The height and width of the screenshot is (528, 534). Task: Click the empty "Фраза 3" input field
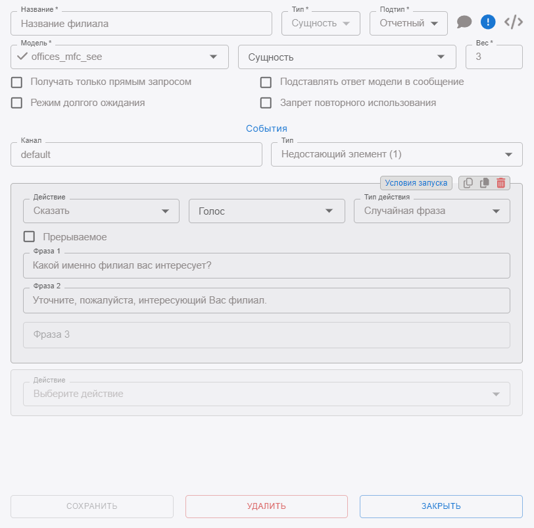(266, 334)
